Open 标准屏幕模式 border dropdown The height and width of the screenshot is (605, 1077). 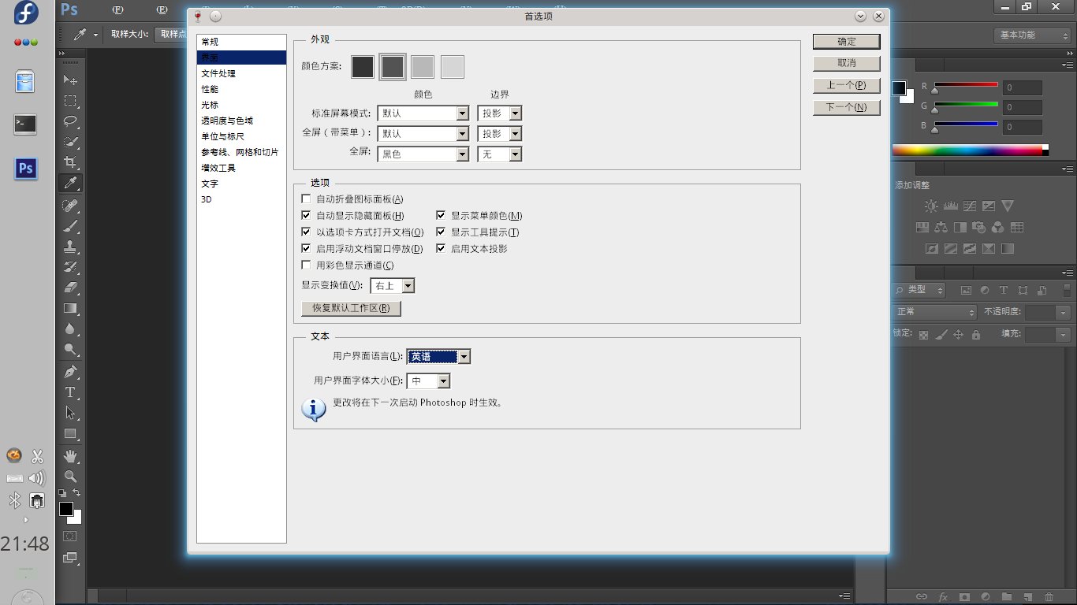pyautogui.click(x=500, y=113)
